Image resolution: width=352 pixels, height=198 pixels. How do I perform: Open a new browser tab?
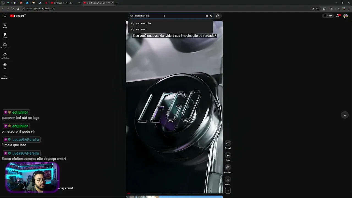117,3
